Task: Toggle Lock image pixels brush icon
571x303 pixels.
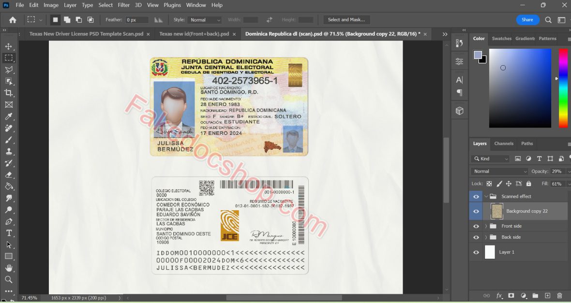Action: click(499, 184)
